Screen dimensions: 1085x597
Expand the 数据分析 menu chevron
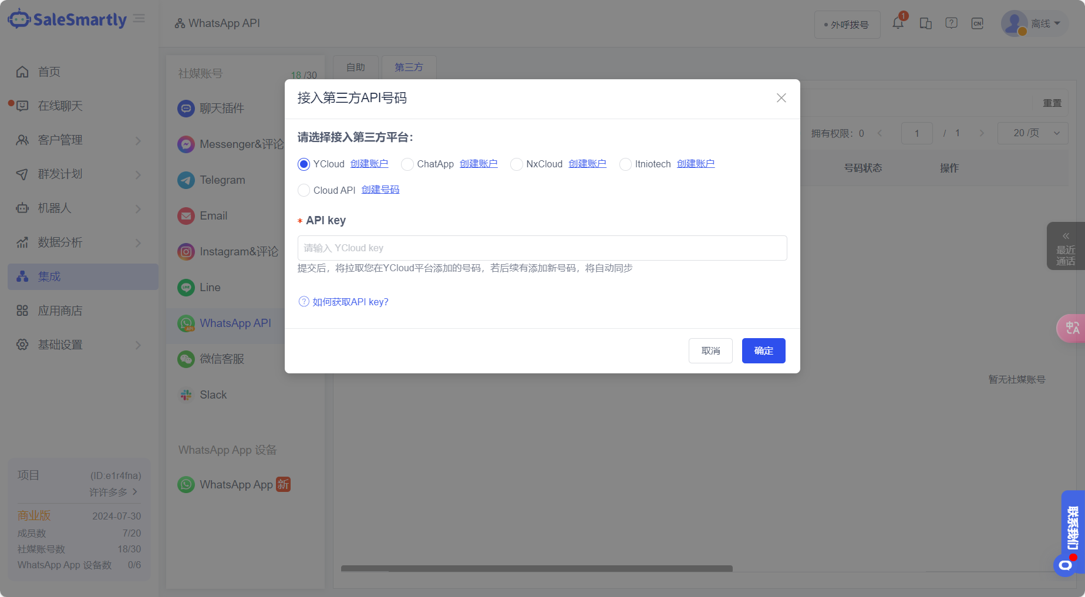(x=139, y=242)
